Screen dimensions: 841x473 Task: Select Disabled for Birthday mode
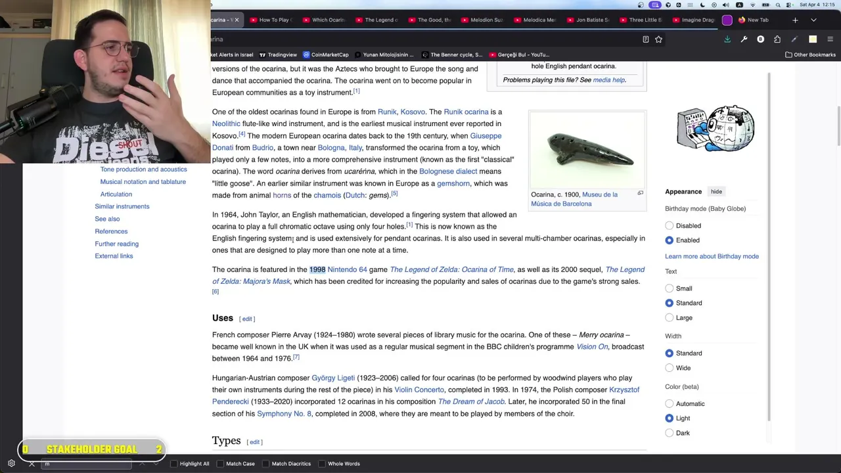click(669, 226)
